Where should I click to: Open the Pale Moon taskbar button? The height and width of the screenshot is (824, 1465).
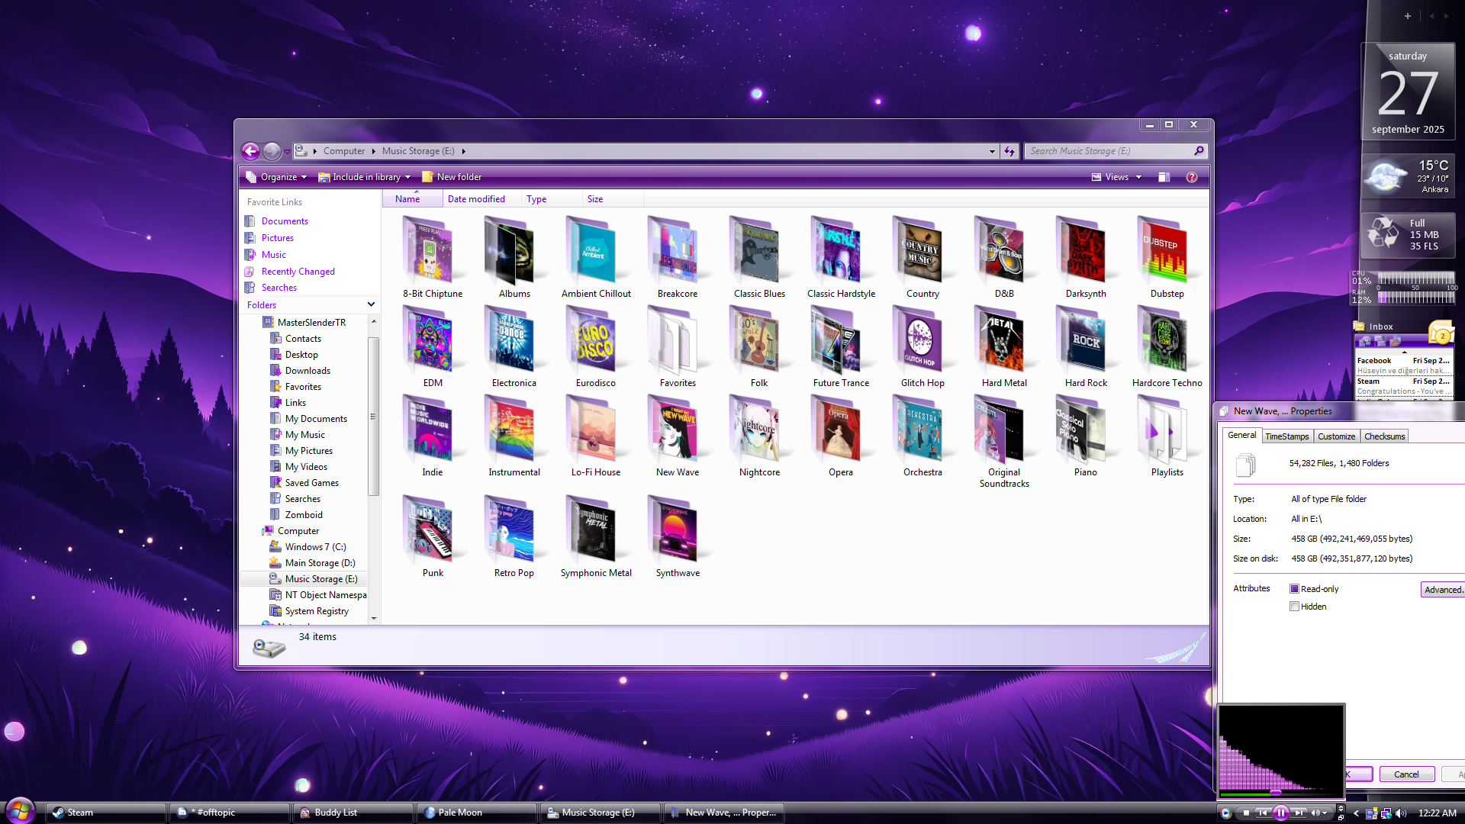tap(477, 813)
